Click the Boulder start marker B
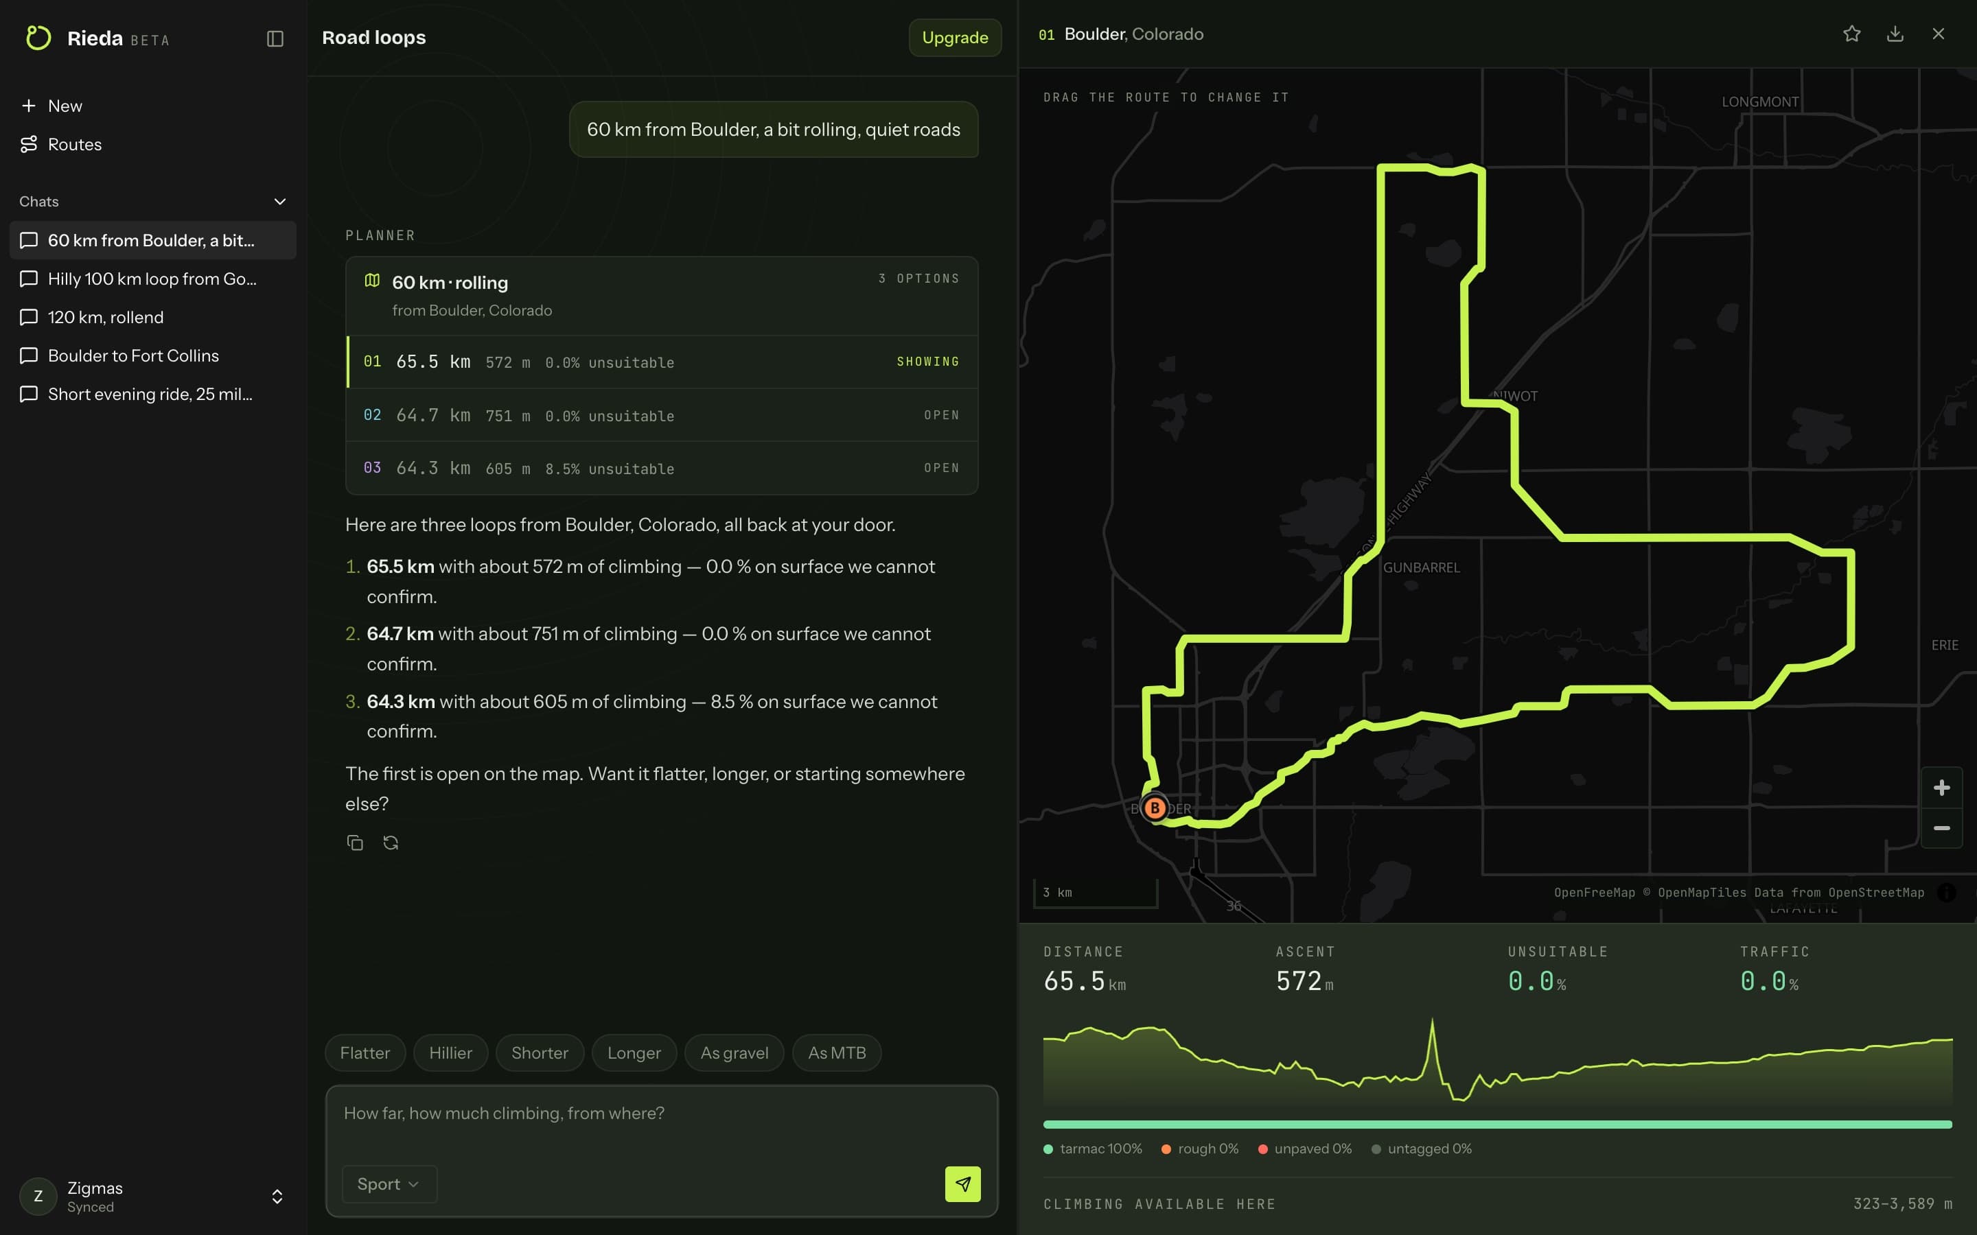The width and height of the screenshot is (1977, 1235). [x=1155, y=808]
